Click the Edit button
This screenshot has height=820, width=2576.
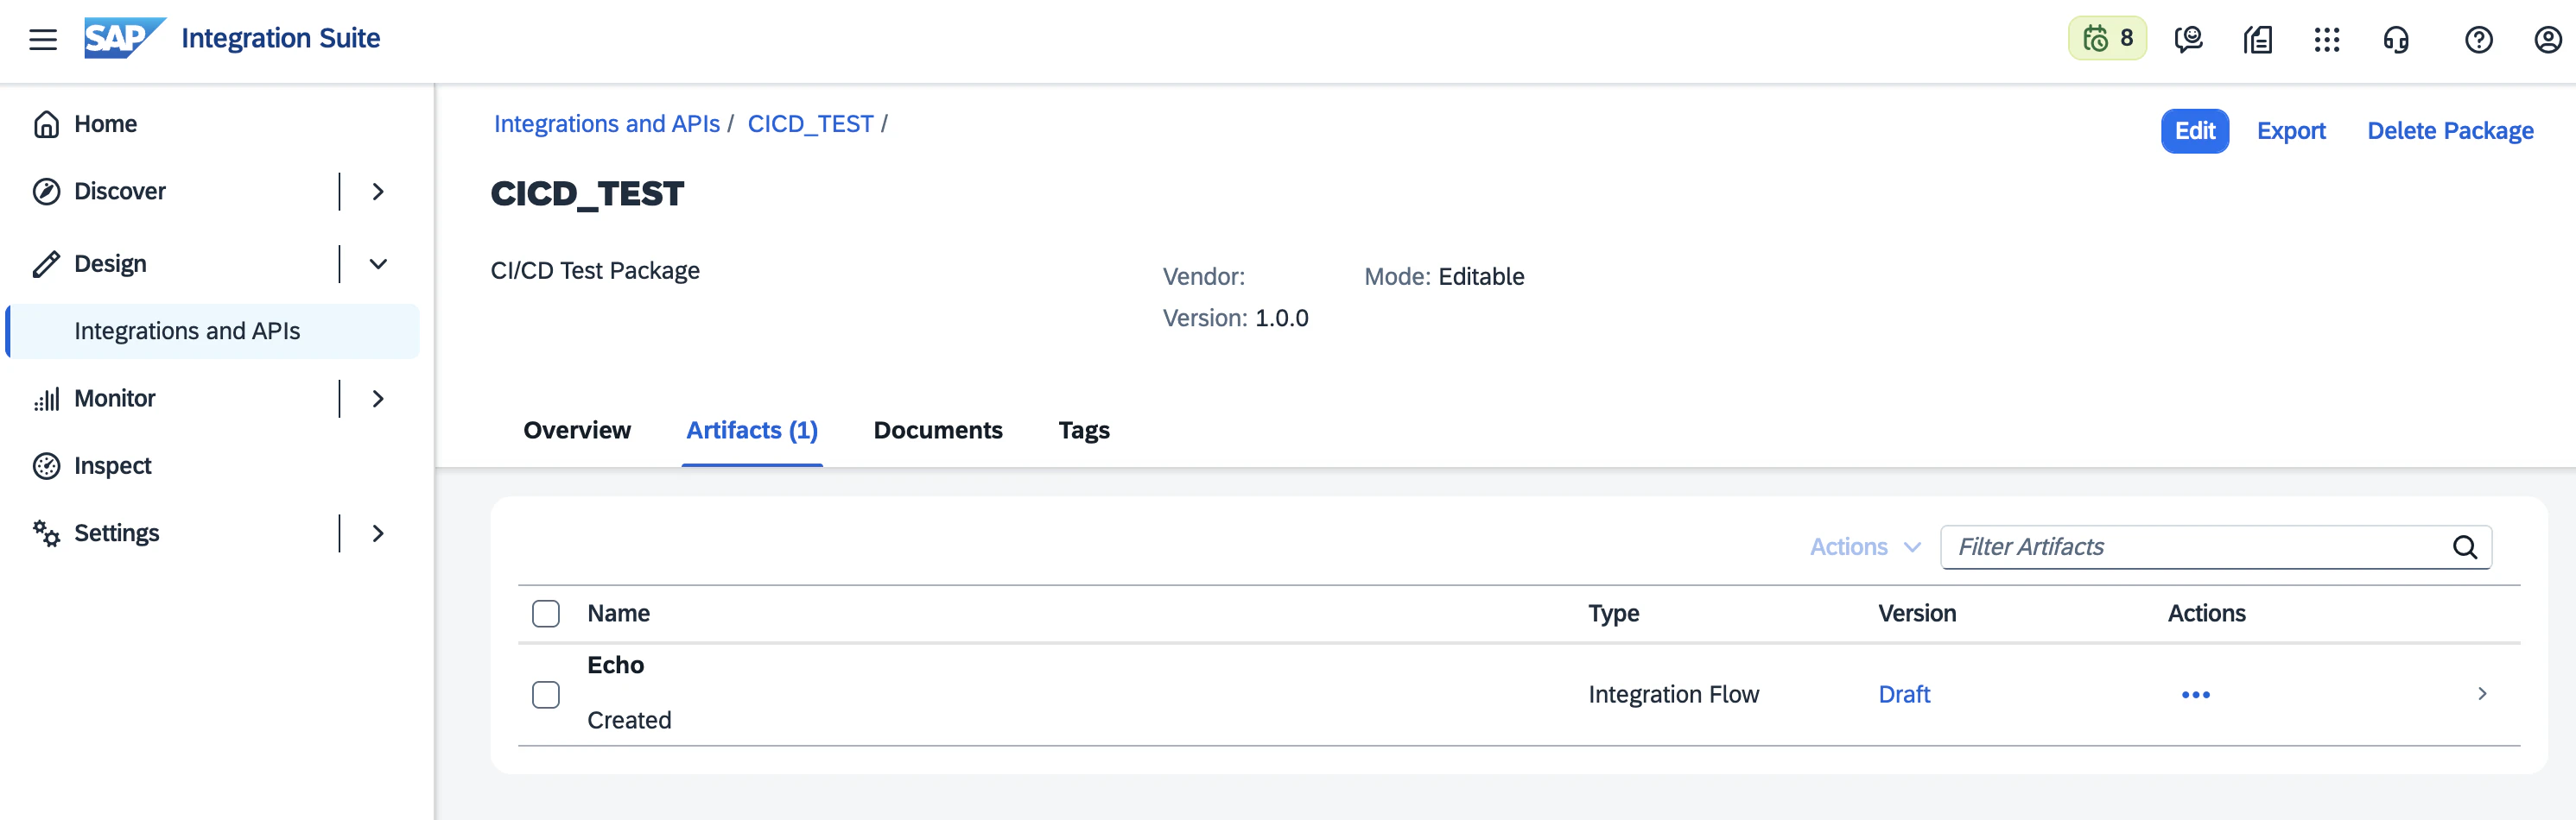(x=2195, y=131)
